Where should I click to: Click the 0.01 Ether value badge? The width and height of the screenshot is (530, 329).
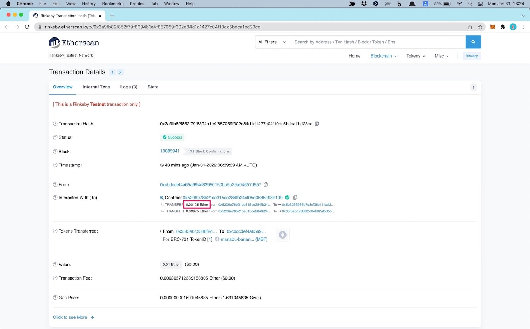click(171, 264)
